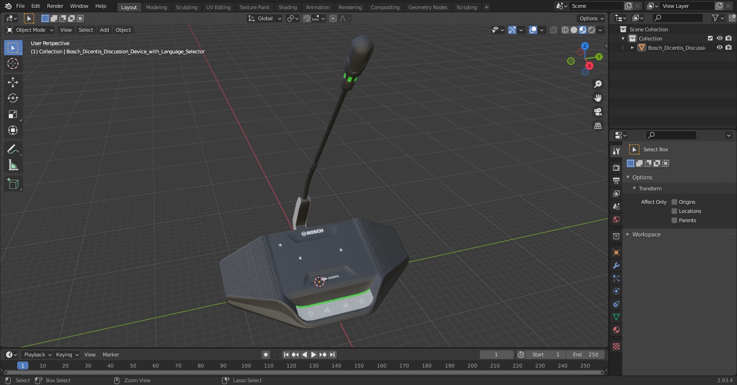Open Texture properties checker tab

coord(616,346)
